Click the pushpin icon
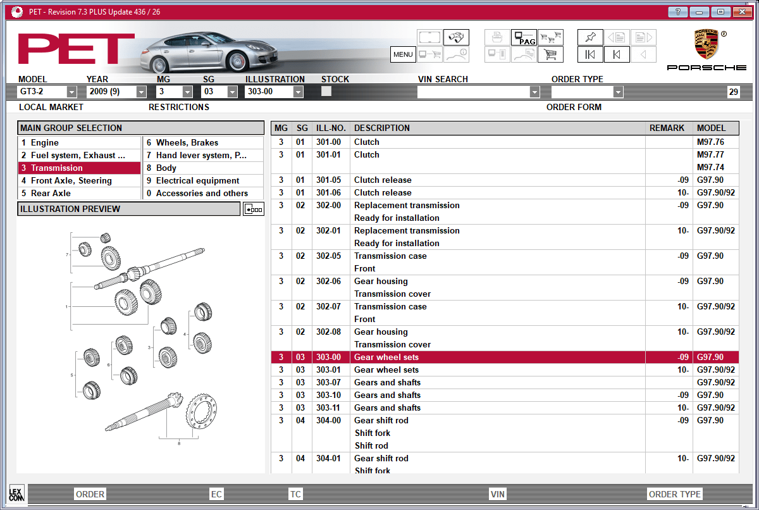Viewport: 759px width, 510px height. 590,37
